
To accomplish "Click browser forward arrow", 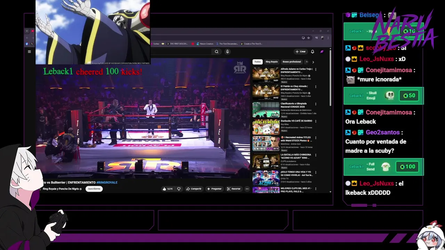I will pyautogui.click(x=32, y=38).
